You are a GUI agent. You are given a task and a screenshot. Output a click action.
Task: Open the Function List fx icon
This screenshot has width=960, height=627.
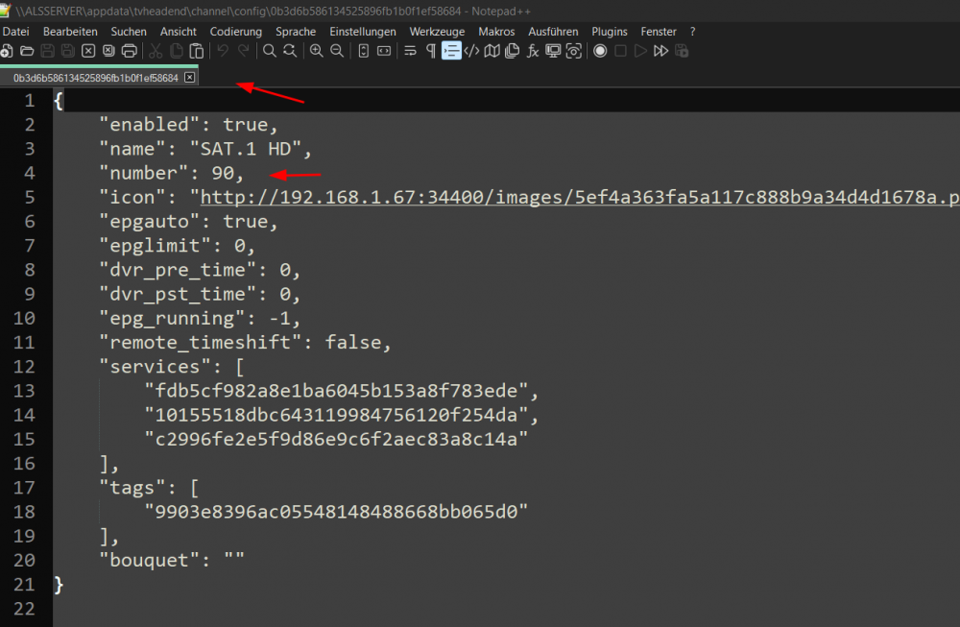point(533,51)
